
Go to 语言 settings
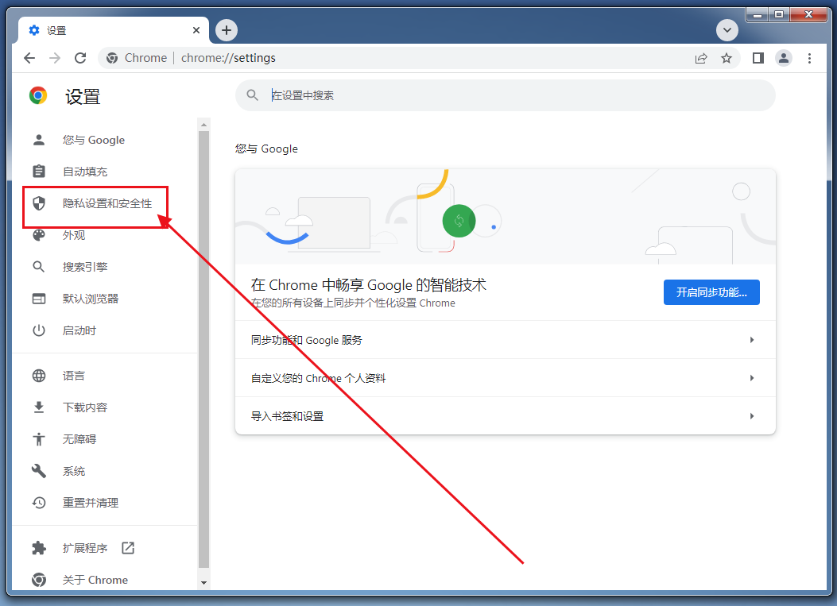click(x=74, y=376)
